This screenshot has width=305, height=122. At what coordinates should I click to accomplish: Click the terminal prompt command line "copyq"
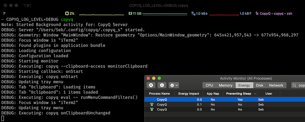click(67, 19)
